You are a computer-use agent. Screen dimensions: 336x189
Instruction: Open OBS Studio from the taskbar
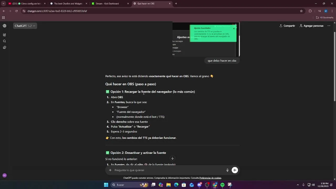[207, 185]
